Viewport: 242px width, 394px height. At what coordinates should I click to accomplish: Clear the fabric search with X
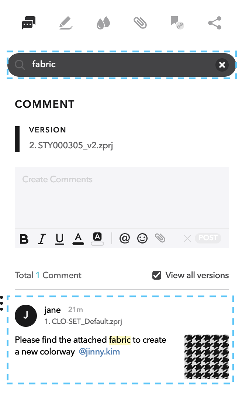point(222,65)
